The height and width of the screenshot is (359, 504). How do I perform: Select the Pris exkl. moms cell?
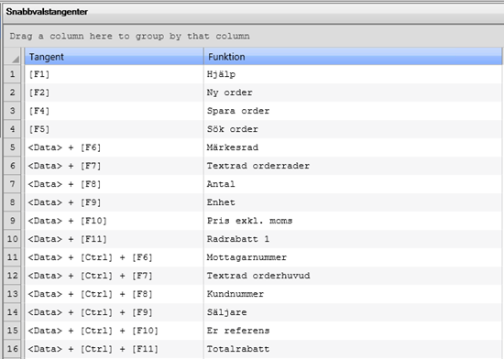point(353,221)
